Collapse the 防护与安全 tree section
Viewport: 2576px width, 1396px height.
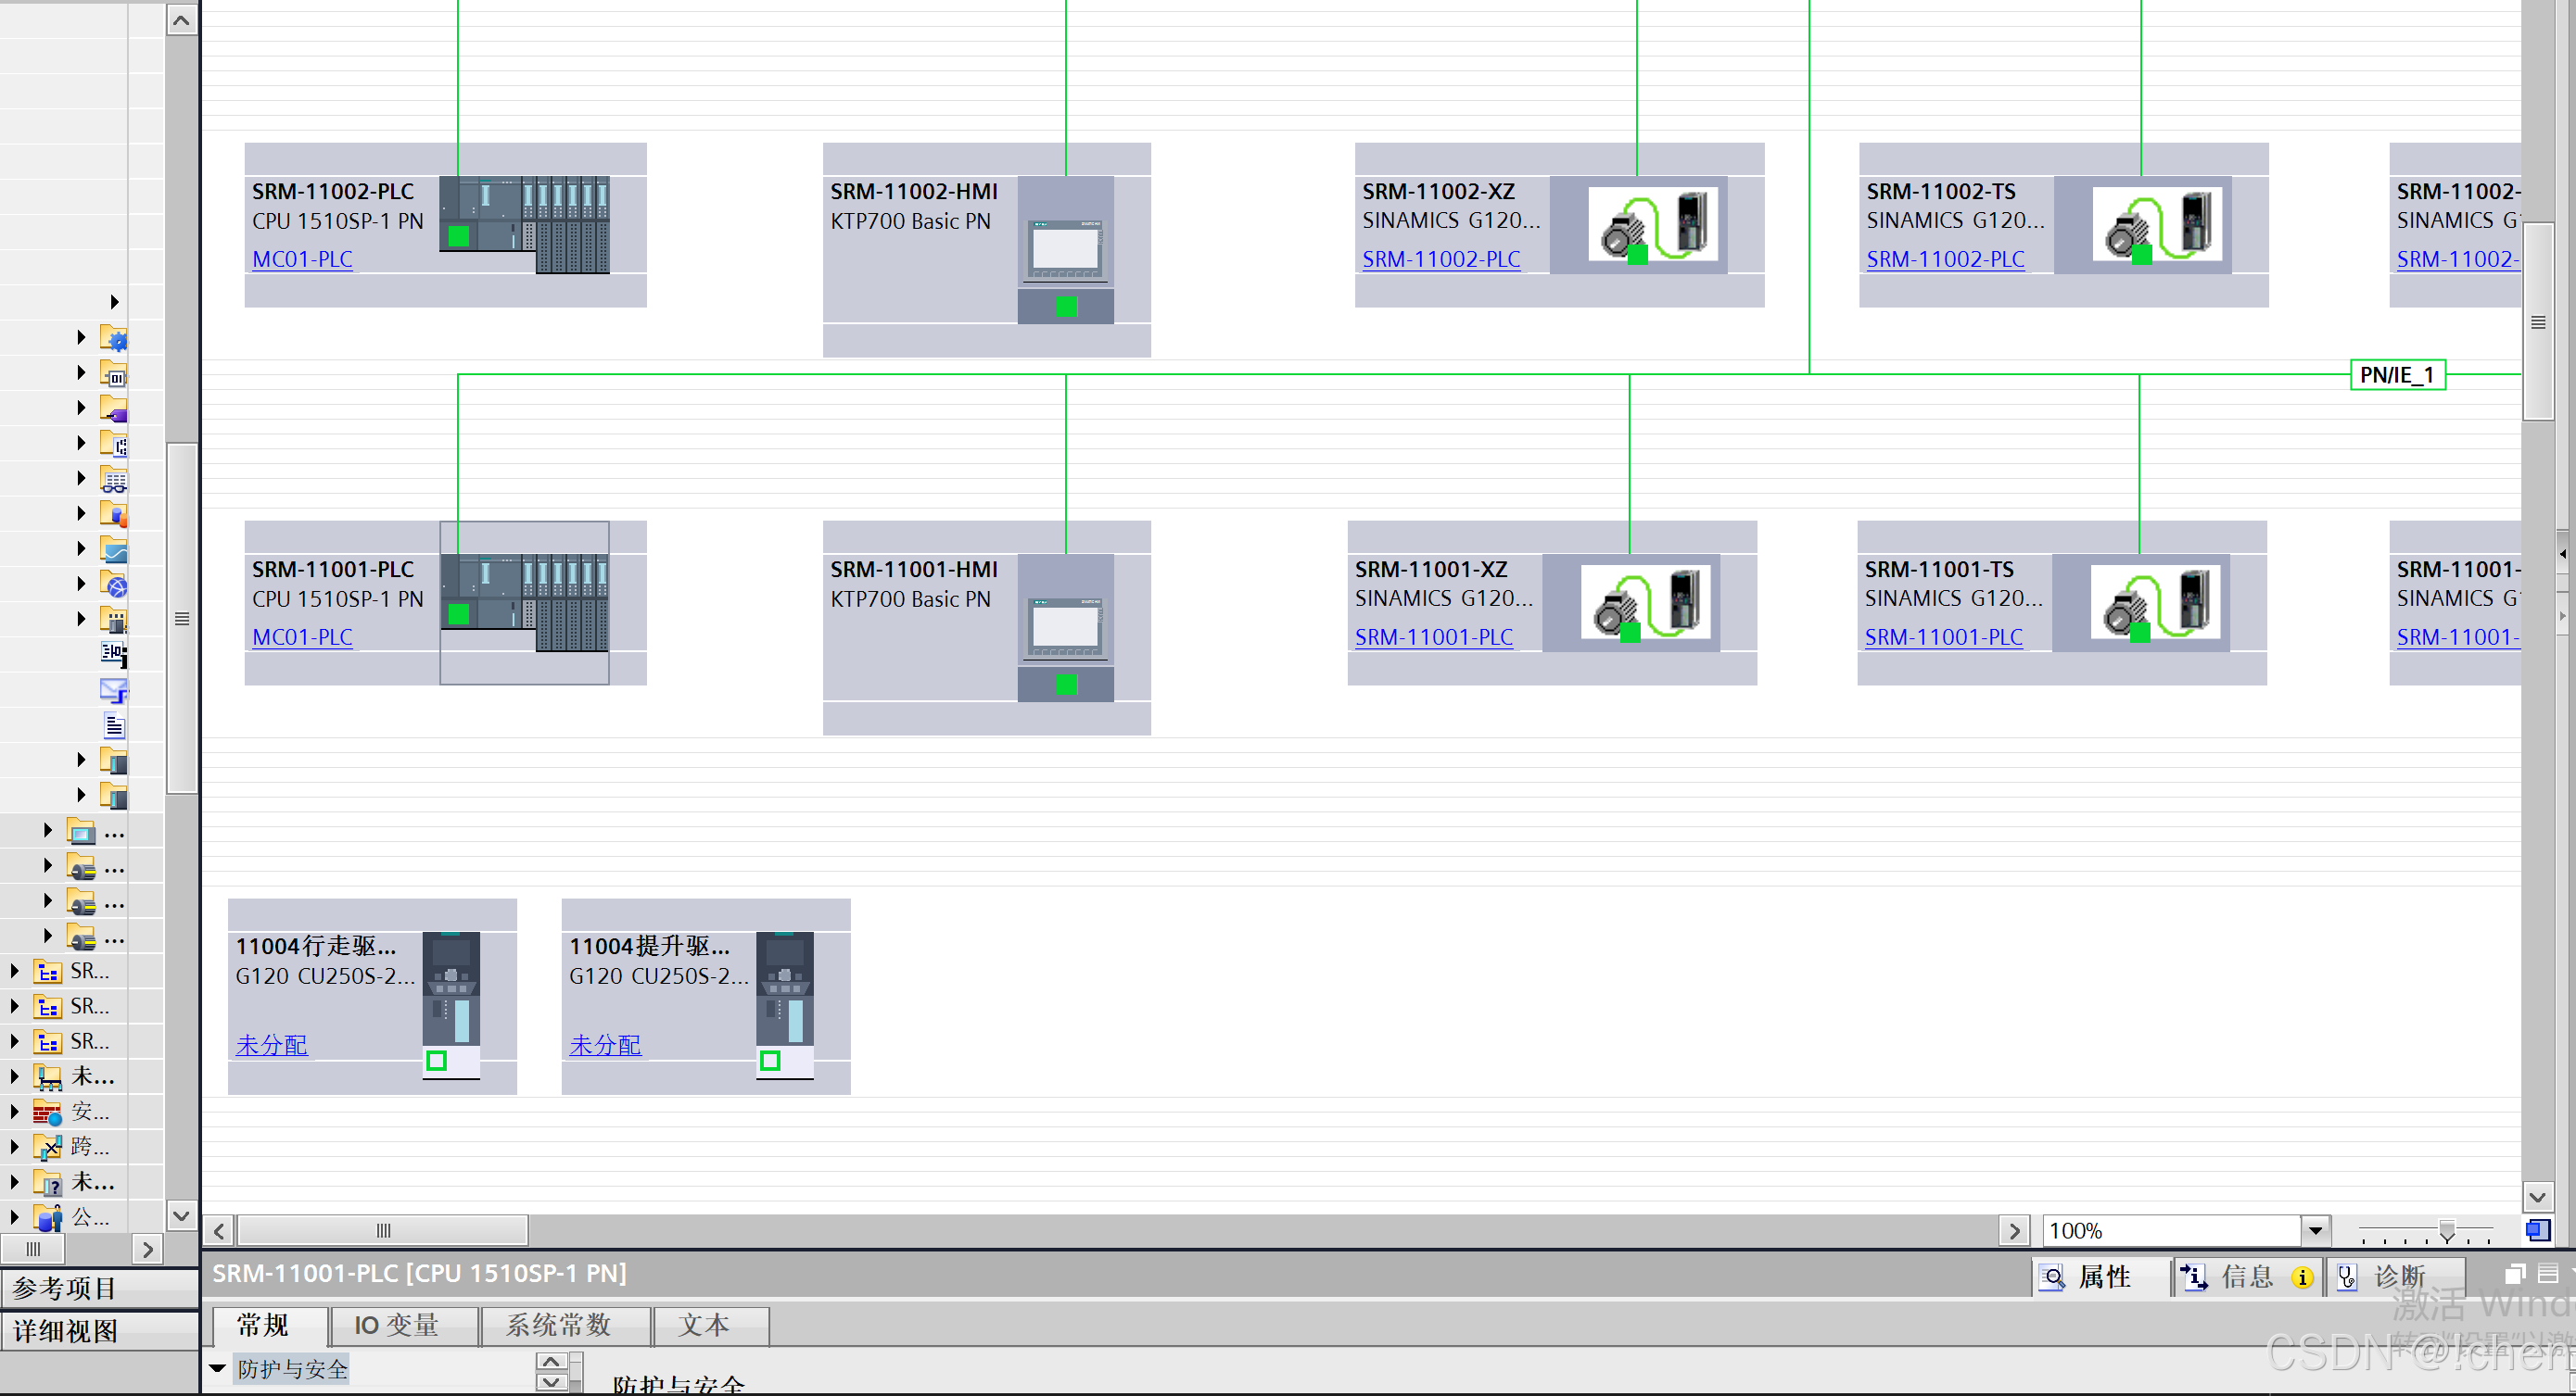pyautogui.click(x=218, y=1368)
